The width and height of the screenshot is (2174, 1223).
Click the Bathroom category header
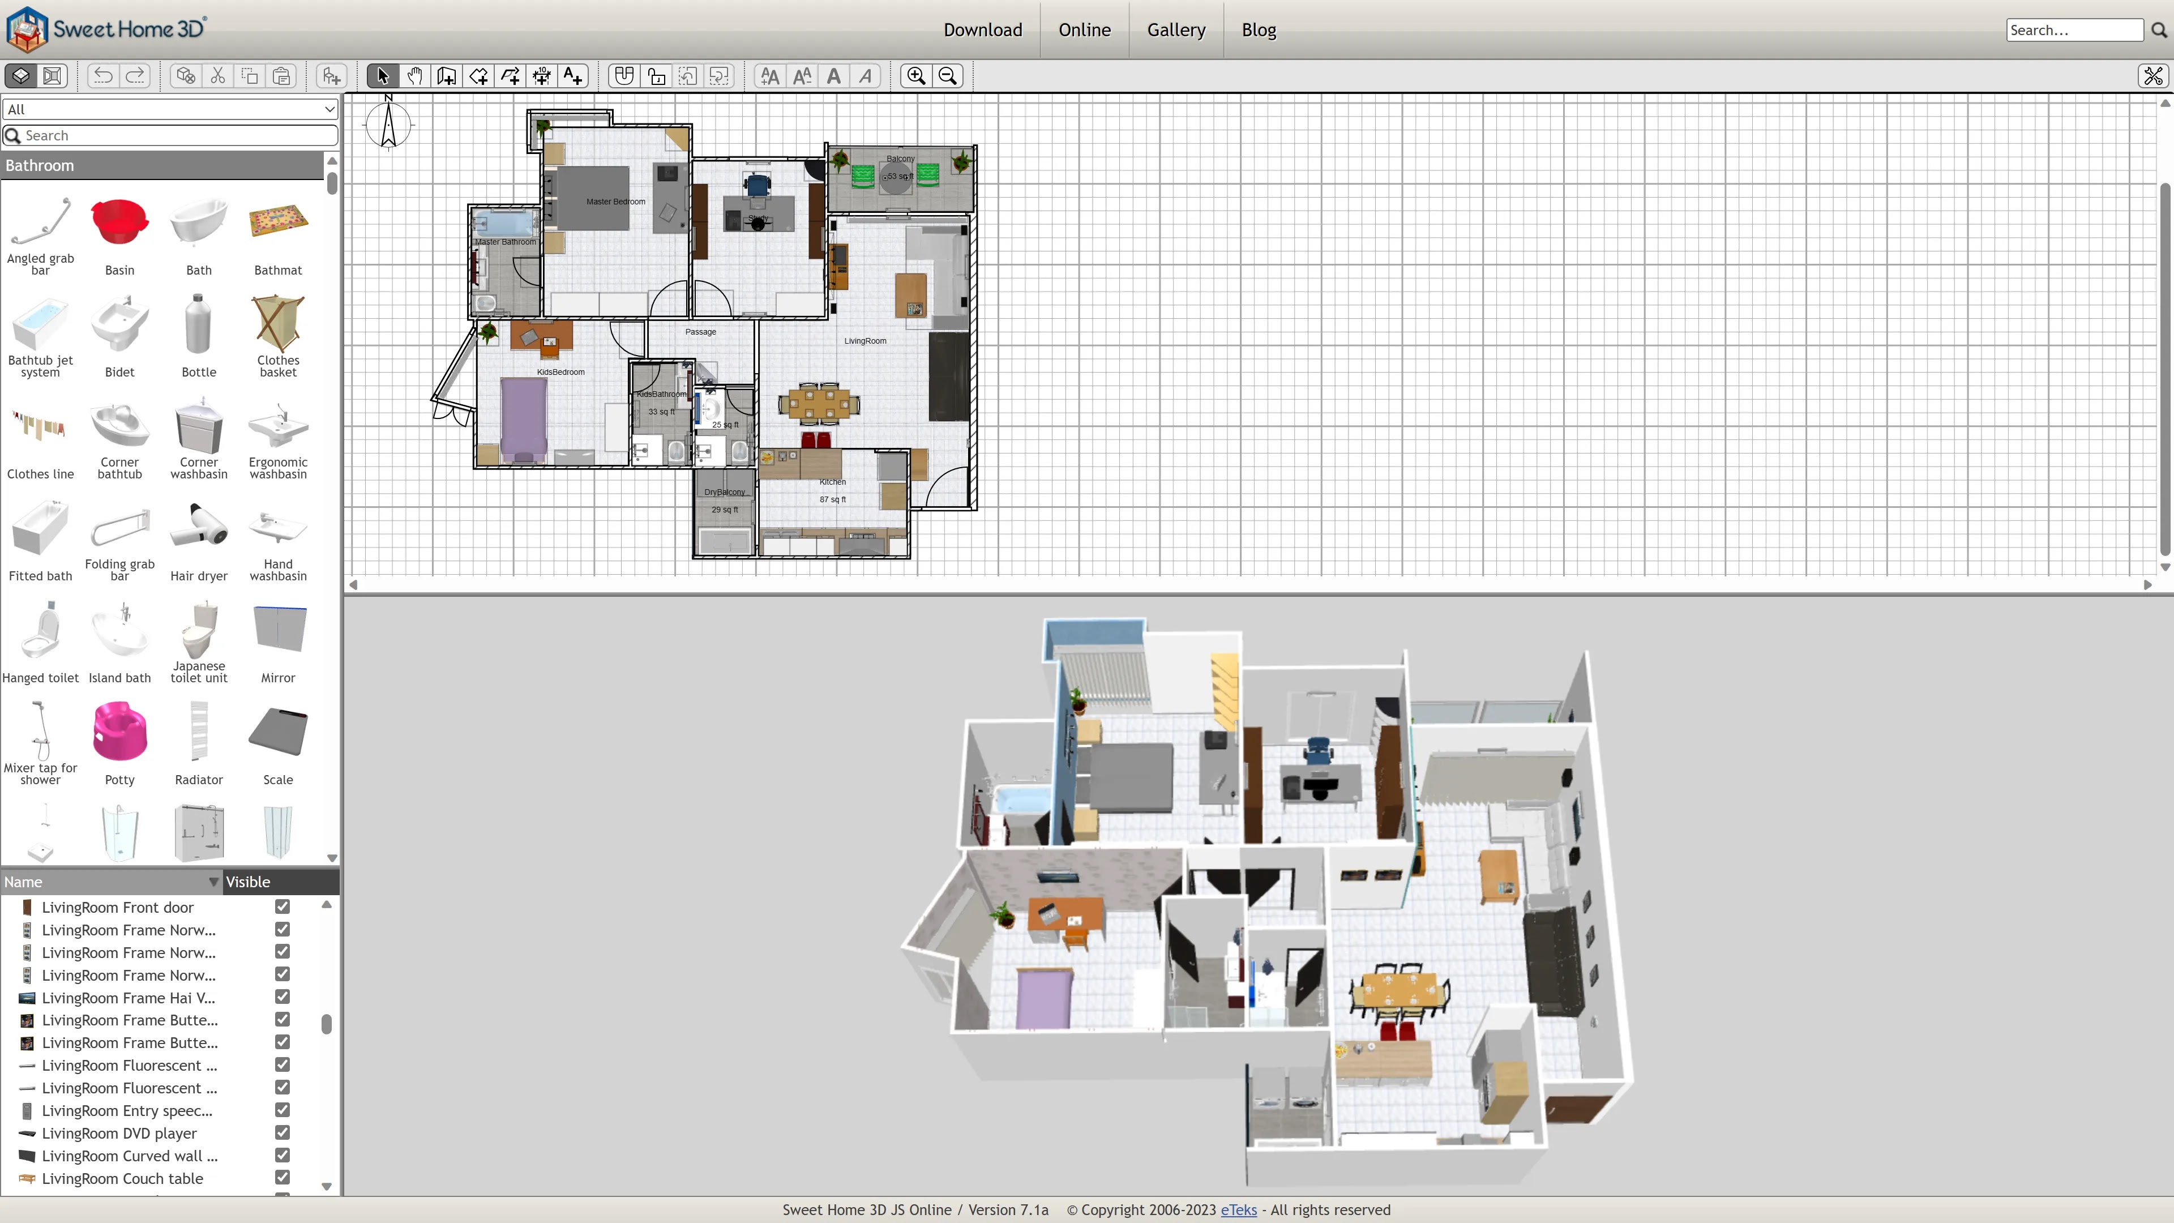pos(162,165)
